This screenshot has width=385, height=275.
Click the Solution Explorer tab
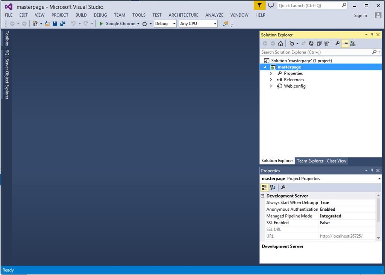click(277, 161)
